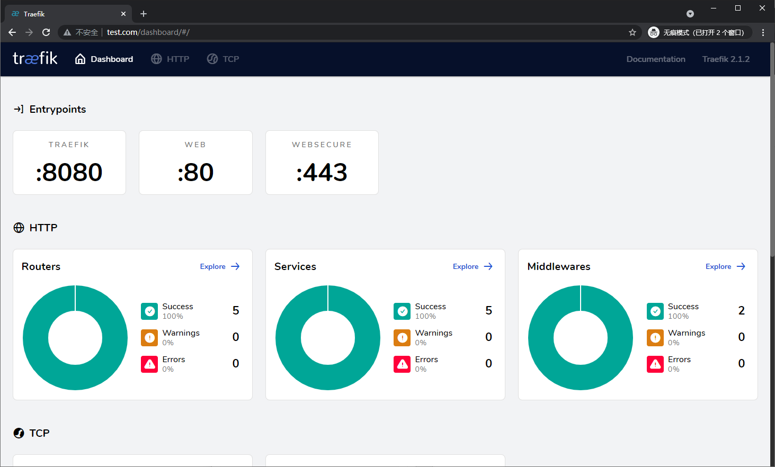Click the Traefik 2.1.2 version link
Screen dimensions: 775x467
click(726, 59)
